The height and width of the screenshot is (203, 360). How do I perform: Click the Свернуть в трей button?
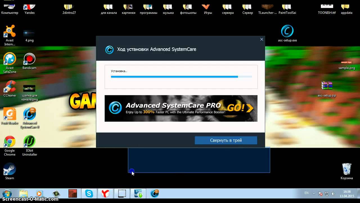(226, 140)
